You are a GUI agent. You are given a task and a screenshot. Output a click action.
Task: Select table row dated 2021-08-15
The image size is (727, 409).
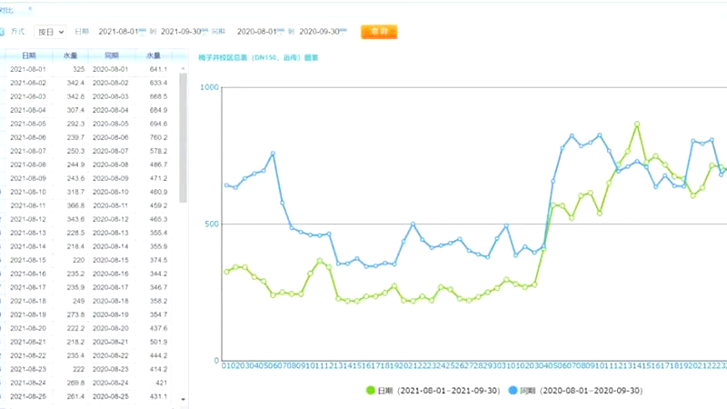(x=88, y=260)
